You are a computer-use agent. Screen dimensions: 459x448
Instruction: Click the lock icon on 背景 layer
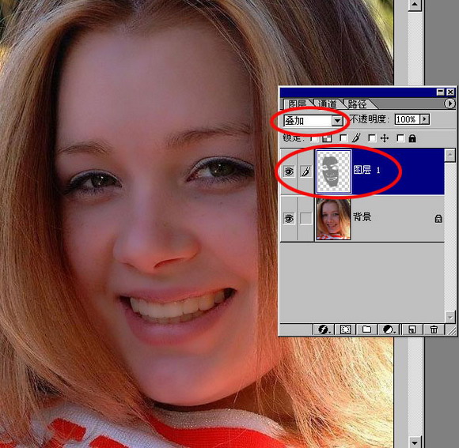pyautogui.click(x=438, y=219)
